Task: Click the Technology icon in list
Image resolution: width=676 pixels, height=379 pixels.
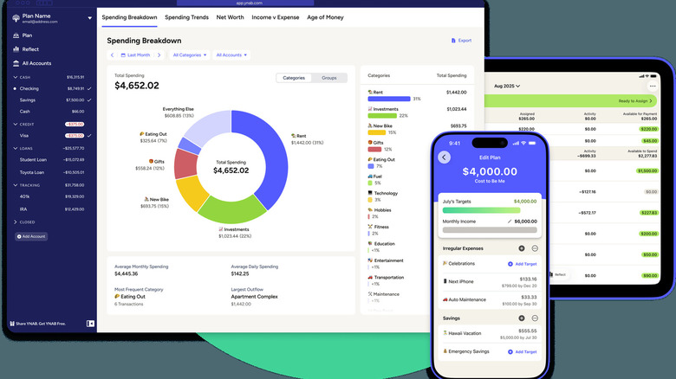Action: click(x=370, y=193)
